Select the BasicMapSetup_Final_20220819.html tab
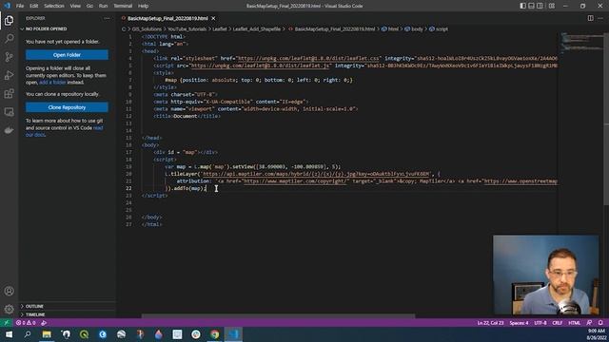The width and height of the screenshot is (609, 342). click(x=167, y=18)
